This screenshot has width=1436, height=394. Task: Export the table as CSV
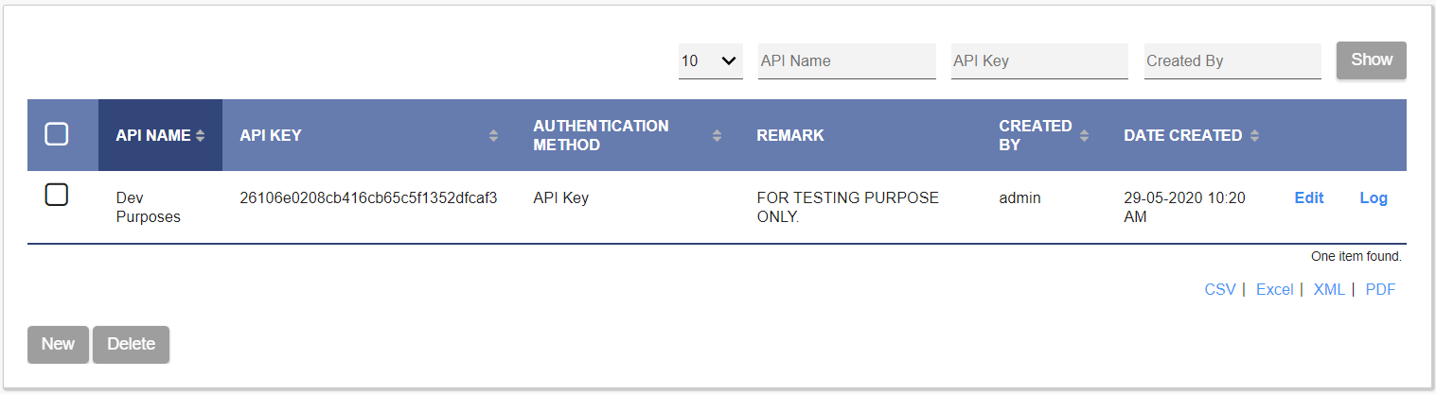tap(1220, 289)
